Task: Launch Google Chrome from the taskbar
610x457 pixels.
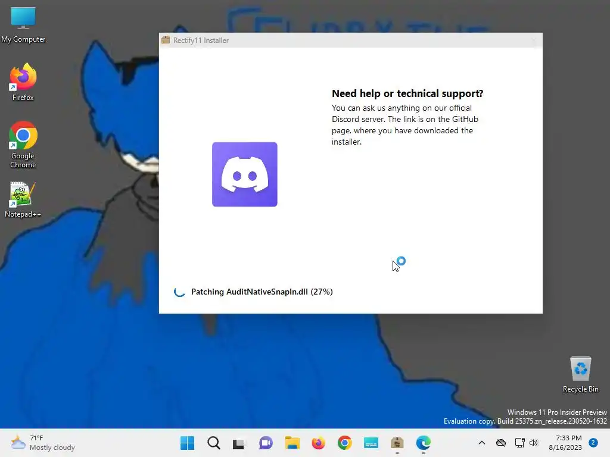Action: [345, 443]
